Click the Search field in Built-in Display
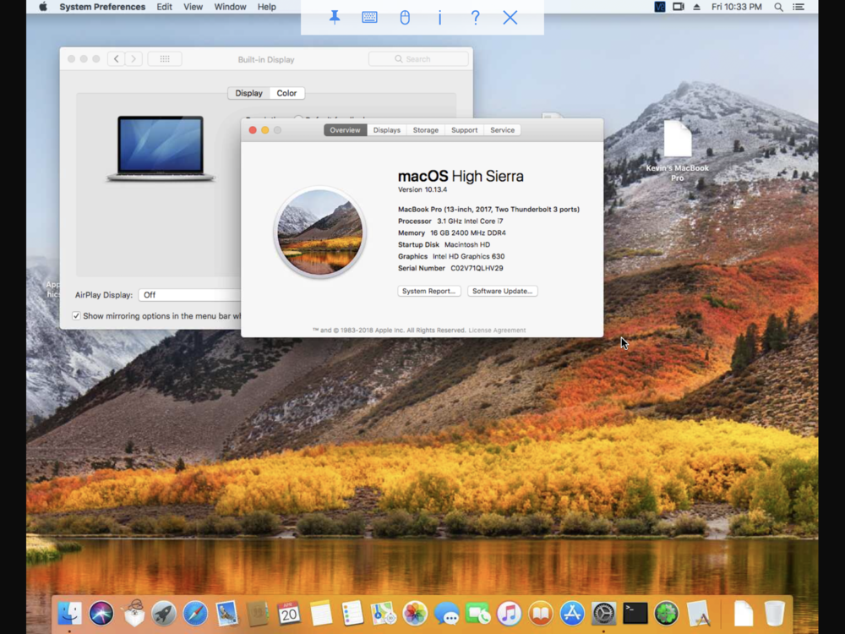 (x=418, y=59)
